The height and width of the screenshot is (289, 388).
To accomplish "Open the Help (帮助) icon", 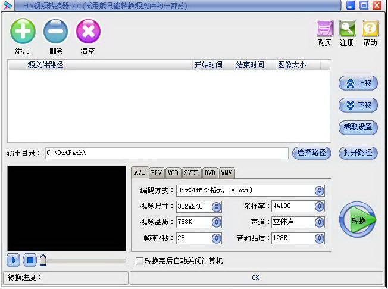I will (x=370, y=29).
